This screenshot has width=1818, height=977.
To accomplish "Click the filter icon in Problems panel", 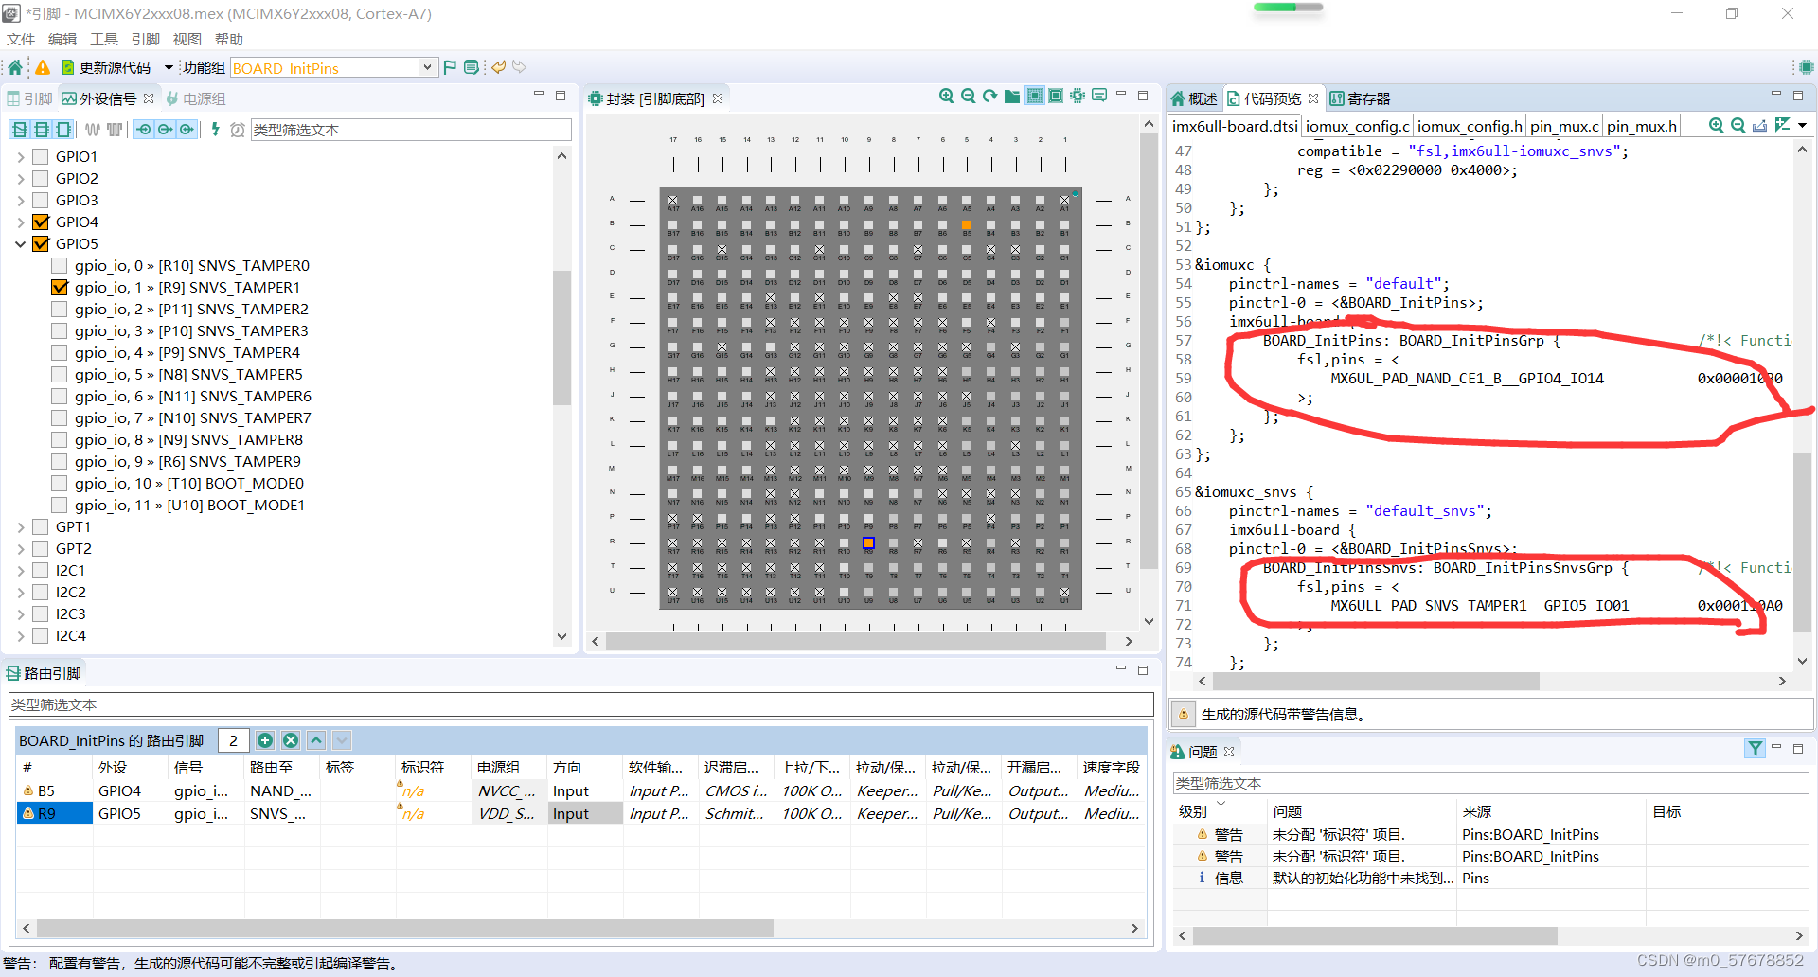I will pos(1755,749).
